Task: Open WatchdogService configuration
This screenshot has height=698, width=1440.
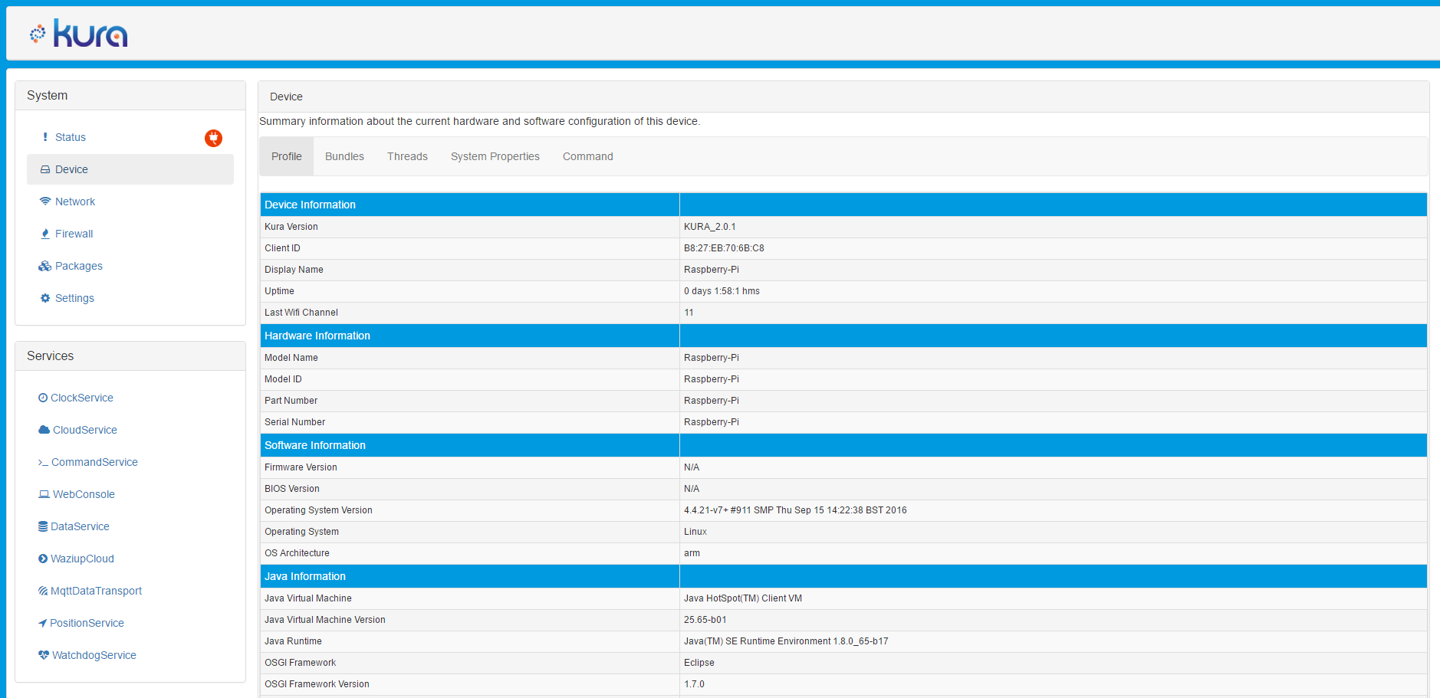Action: point(94,655)
